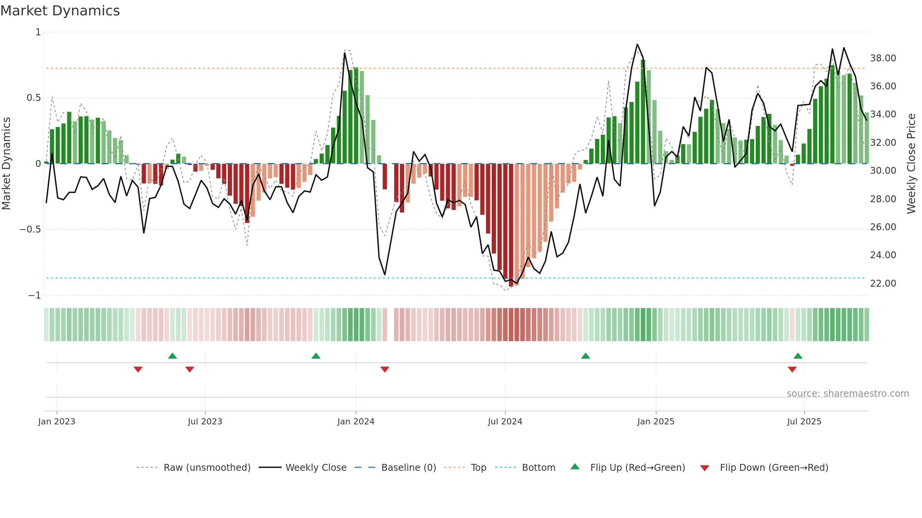
Task: Click the Market Dynamics chart title
Action: (60, 11)
